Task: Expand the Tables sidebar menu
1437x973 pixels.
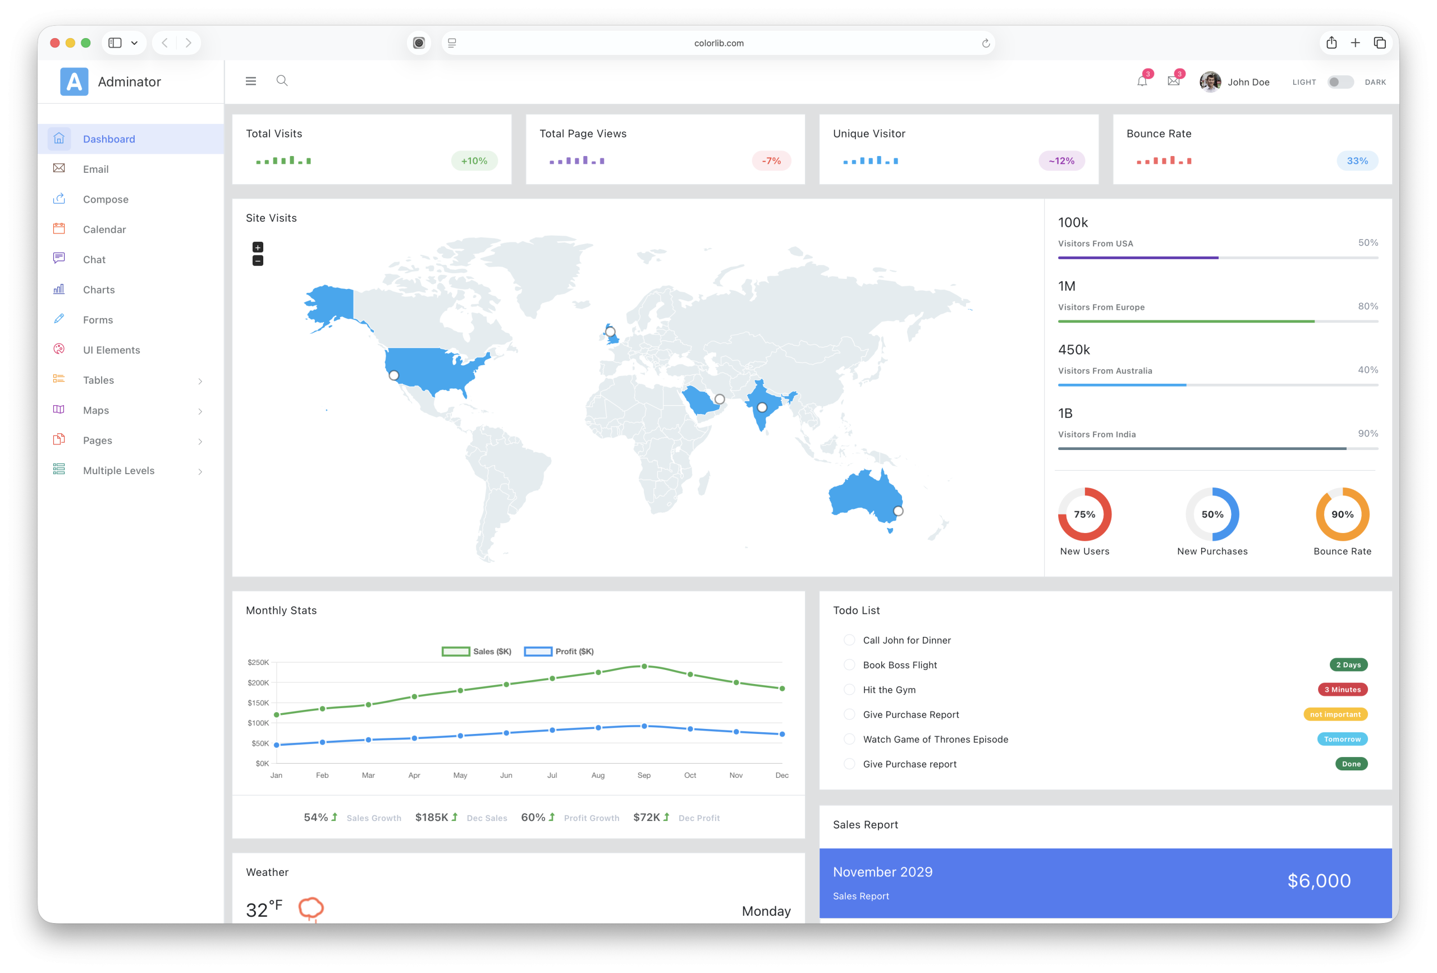Action: point(98,379)
